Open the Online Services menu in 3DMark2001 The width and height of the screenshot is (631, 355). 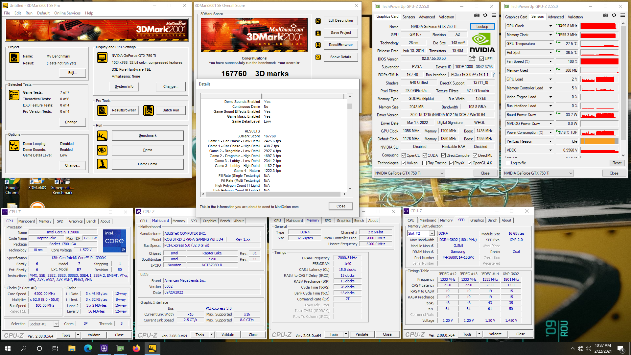(67, 13)
